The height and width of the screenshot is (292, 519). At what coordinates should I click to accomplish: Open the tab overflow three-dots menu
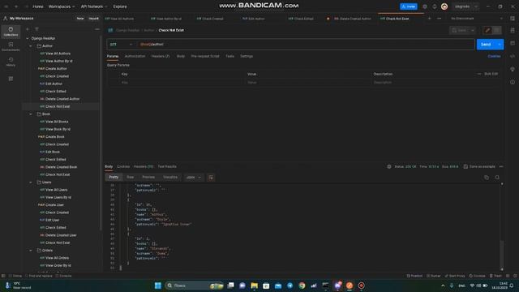click(x=440, y=19)
